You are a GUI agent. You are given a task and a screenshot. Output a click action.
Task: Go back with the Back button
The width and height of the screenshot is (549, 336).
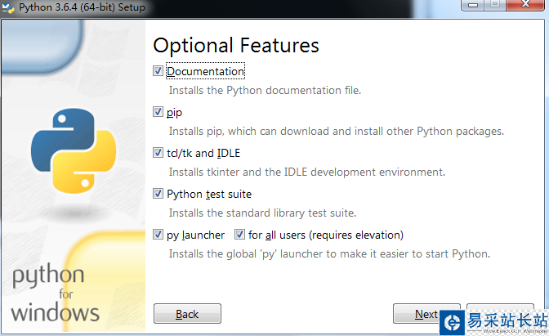pyautogui.click(x=187, y=314)
